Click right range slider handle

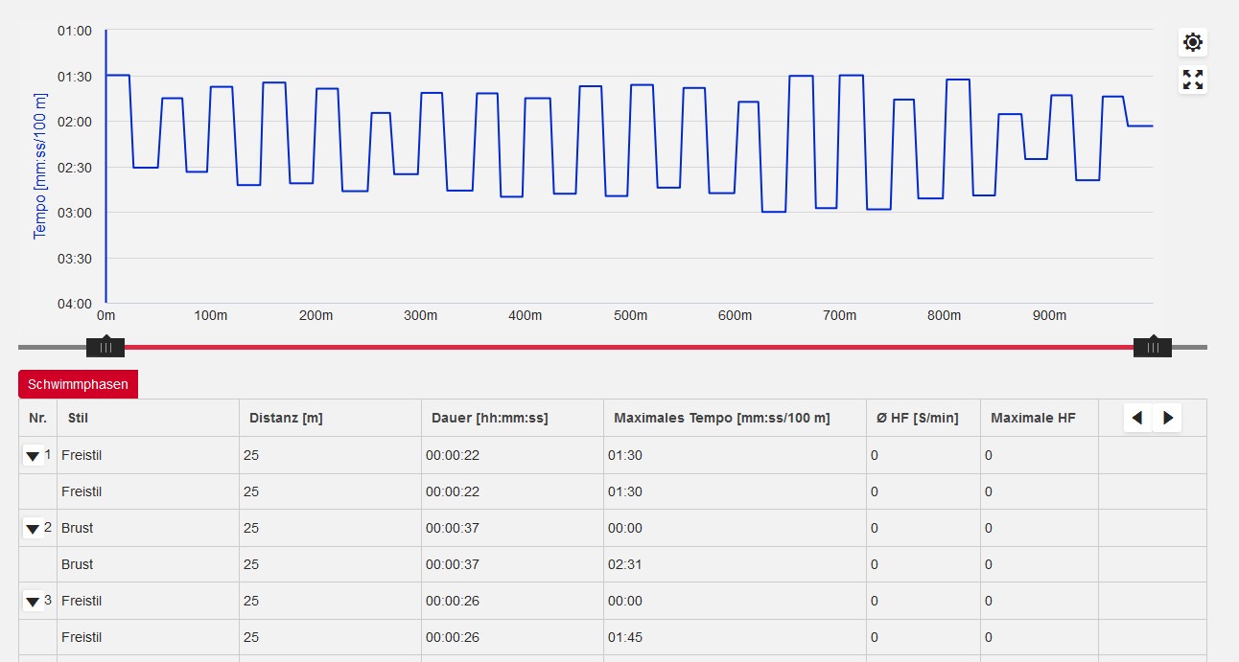click(1152, 347)
